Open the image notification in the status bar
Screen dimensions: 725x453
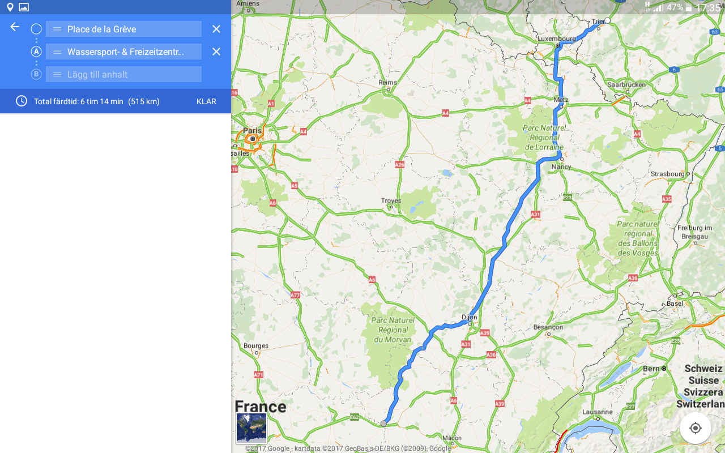click(24, 7)
